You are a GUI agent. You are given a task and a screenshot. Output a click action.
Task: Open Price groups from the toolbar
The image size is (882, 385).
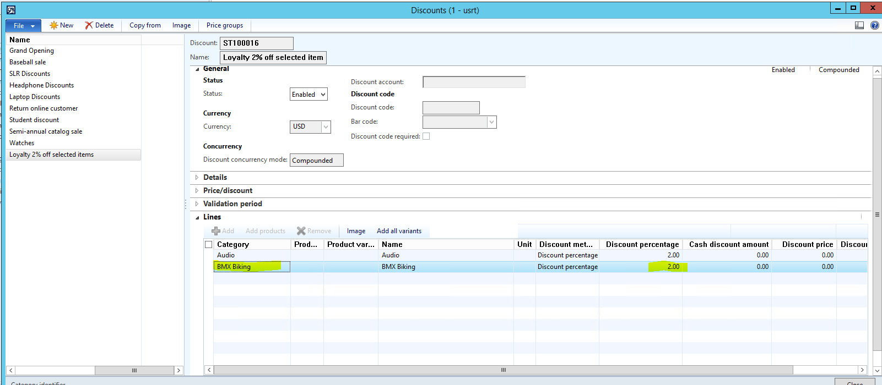[x=224, y=25]
